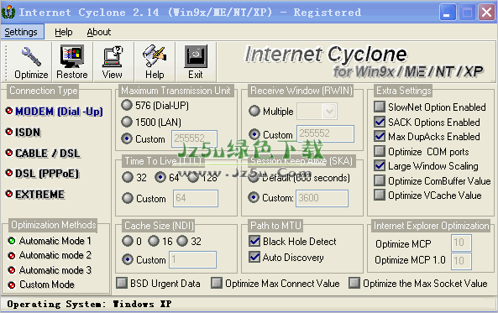Open the RWIN Multiple dropdown
Screen dimensions: 498x313
pyautogui.click(x=329, y=112)
